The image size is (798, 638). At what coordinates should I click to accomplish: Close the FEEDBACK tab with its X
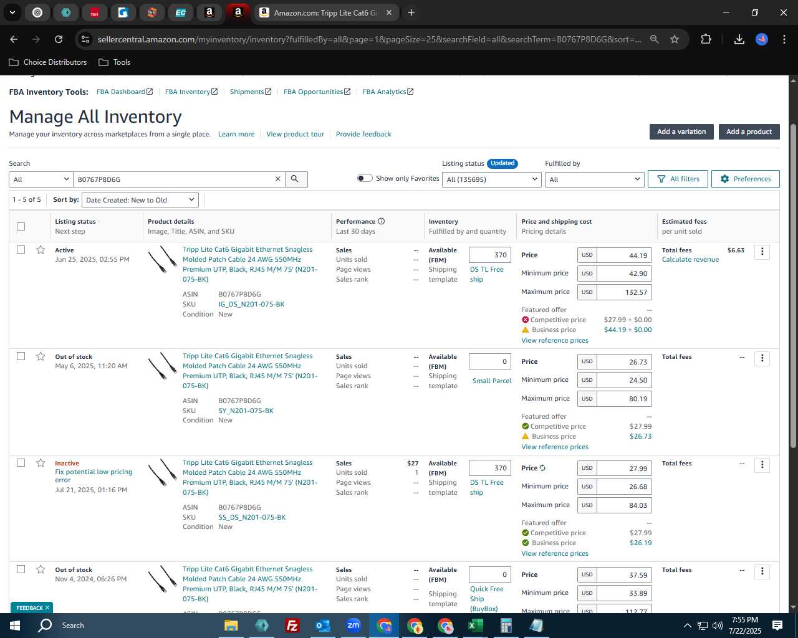pos(47,607)
